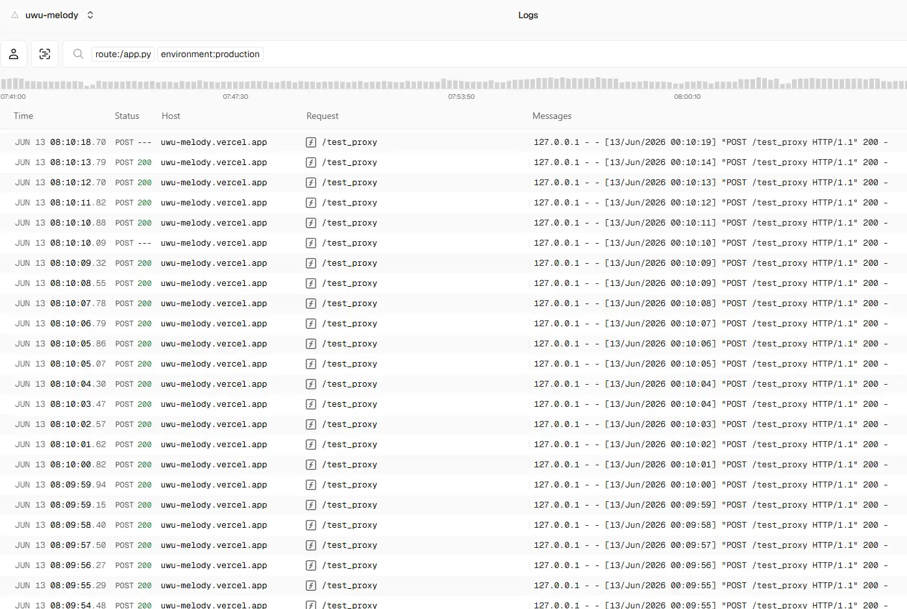This screenshot has width=907, height=609.
Task: Click the Logs page title
Action: [528, 15]
